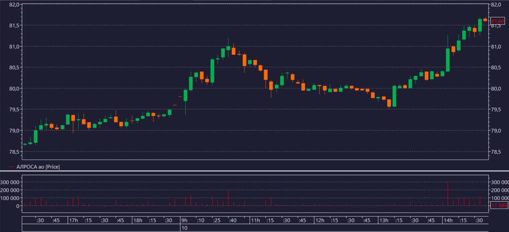The width and height of the screenshot is (509, 232).
Task: Click the 12h label on the time axis
Action: tap(319, 220)
